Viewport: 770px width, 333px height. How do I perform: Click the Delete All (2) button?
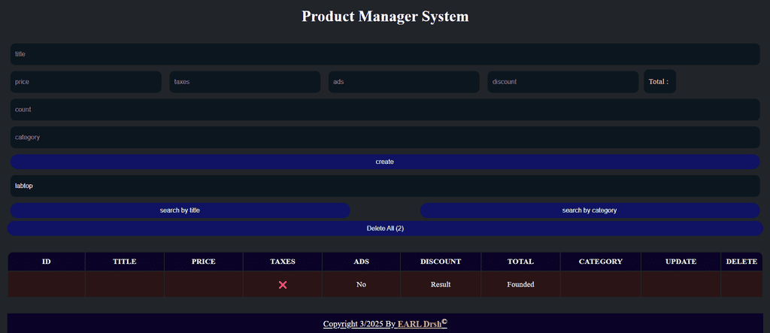tap(384, 229)
